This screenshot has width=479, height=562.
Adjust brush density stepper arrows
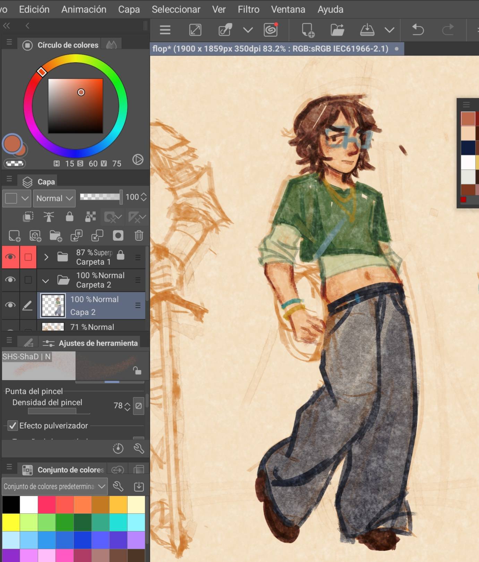pyautogui.click(x=127, y=406)
